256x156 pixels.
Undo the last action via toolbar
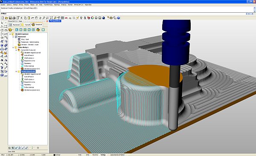tap(32, 18)
